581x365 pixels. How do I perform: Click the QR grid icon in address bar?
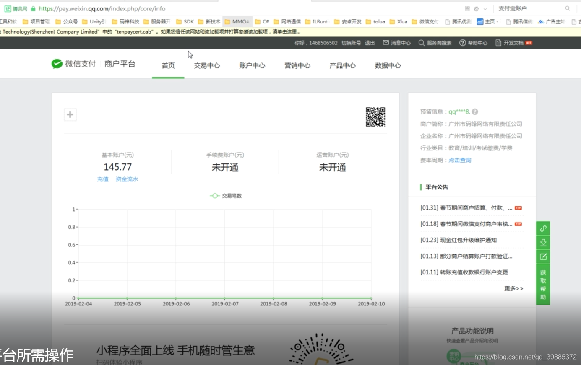coord(467,8)
